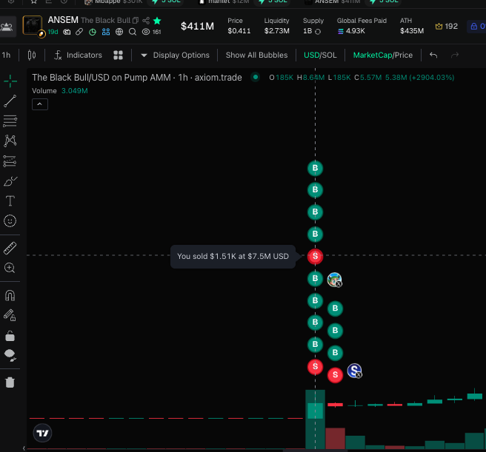
Task: Click the Price $0.411 stat
Action: pyautogui.click(x=239, y=26)
